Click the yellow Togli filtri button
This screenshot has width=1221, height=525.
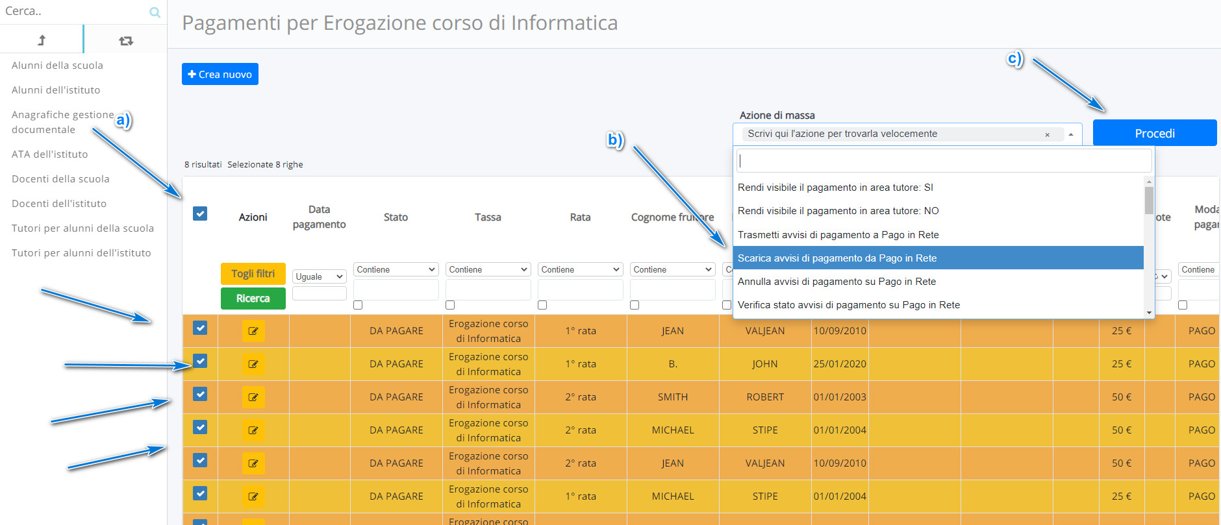(x=253, y=274)
